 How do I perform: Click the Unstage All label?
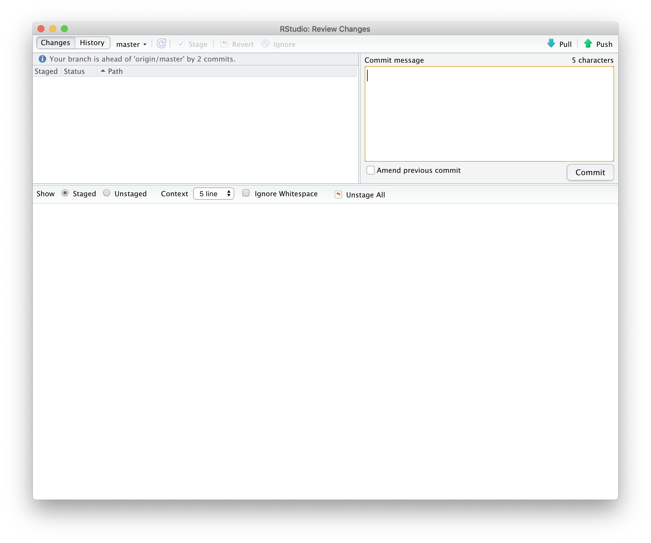(366, 195)
